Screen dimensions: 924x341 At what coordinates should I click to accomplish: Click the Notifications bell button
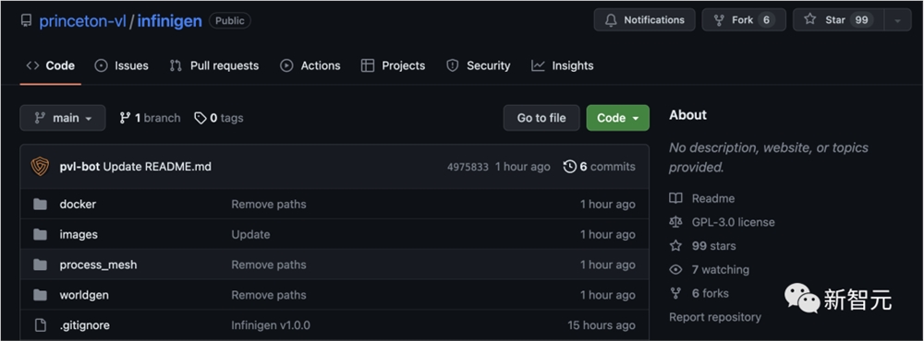click(x=644, y=20)
